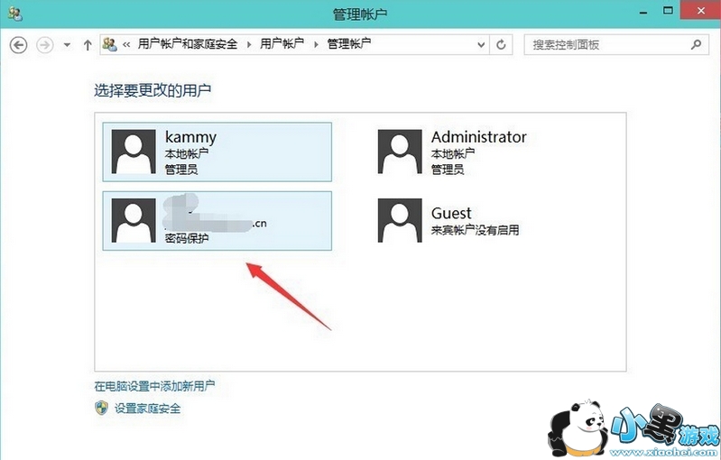Viewport: 721px width, 460px height.
Task: Select the kammy account
Action: pyautogui.click(x=217, y=152)
